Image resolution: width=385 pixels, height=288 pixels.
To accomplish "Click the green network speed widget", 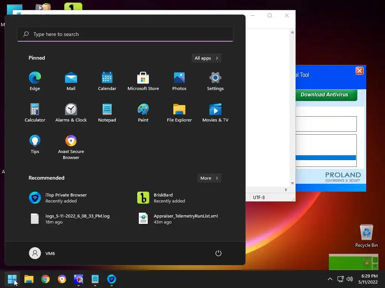I will click(353, 262).
